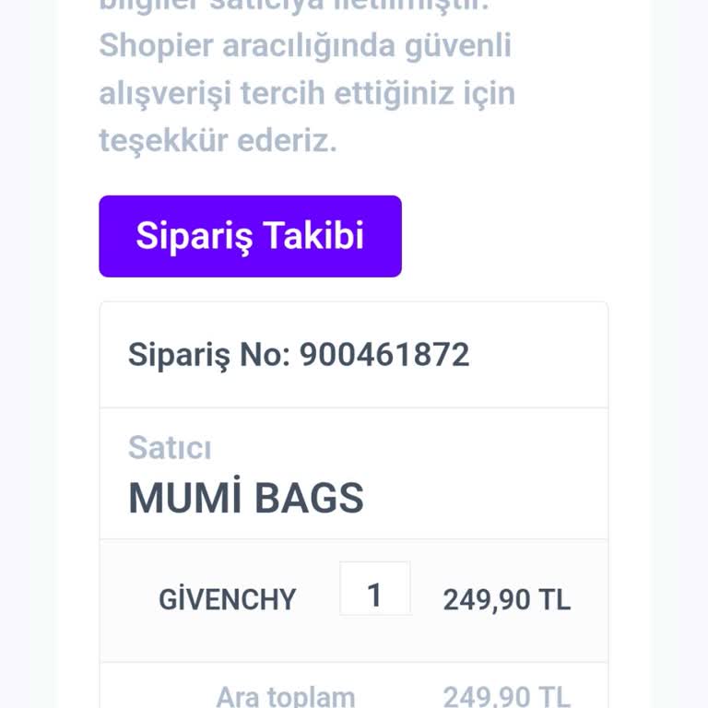
Task: Click the Satıcı label
Action: tap(170, 448)
